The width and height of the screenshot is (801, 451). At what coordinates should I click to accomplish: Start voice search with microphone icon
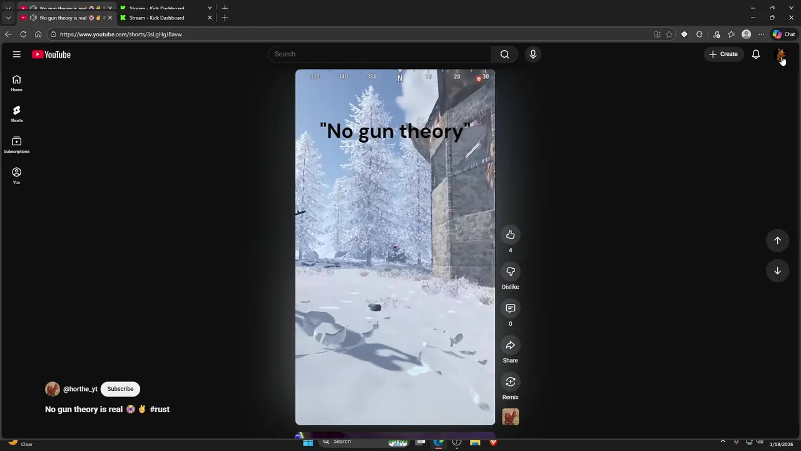[533, 54]
